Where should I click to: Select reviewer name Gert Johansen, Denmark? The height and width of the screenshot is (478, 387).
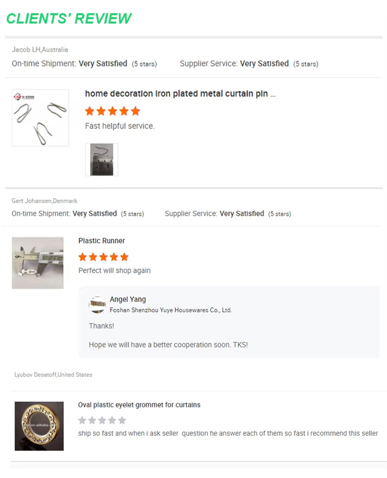[x=45, y=201]
